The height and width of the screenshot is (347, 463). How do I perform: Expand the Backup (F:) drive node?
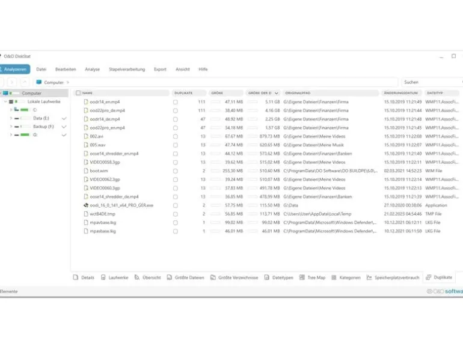(11, 127)
